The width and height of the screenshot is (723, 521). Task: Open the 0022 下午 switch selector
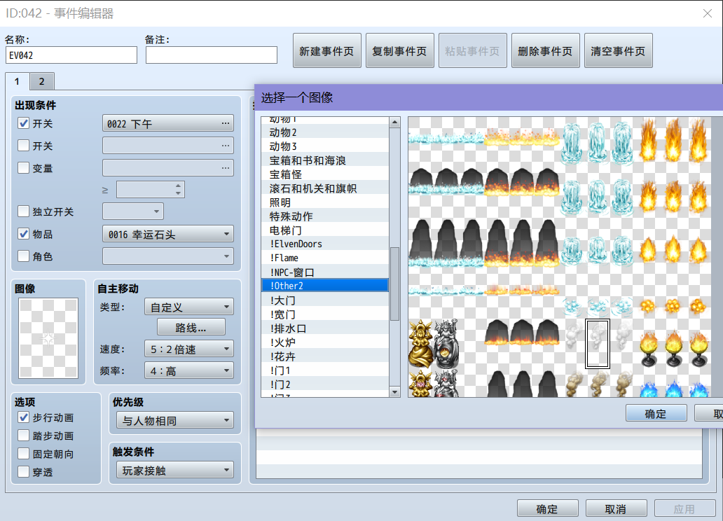coord(168,123)
